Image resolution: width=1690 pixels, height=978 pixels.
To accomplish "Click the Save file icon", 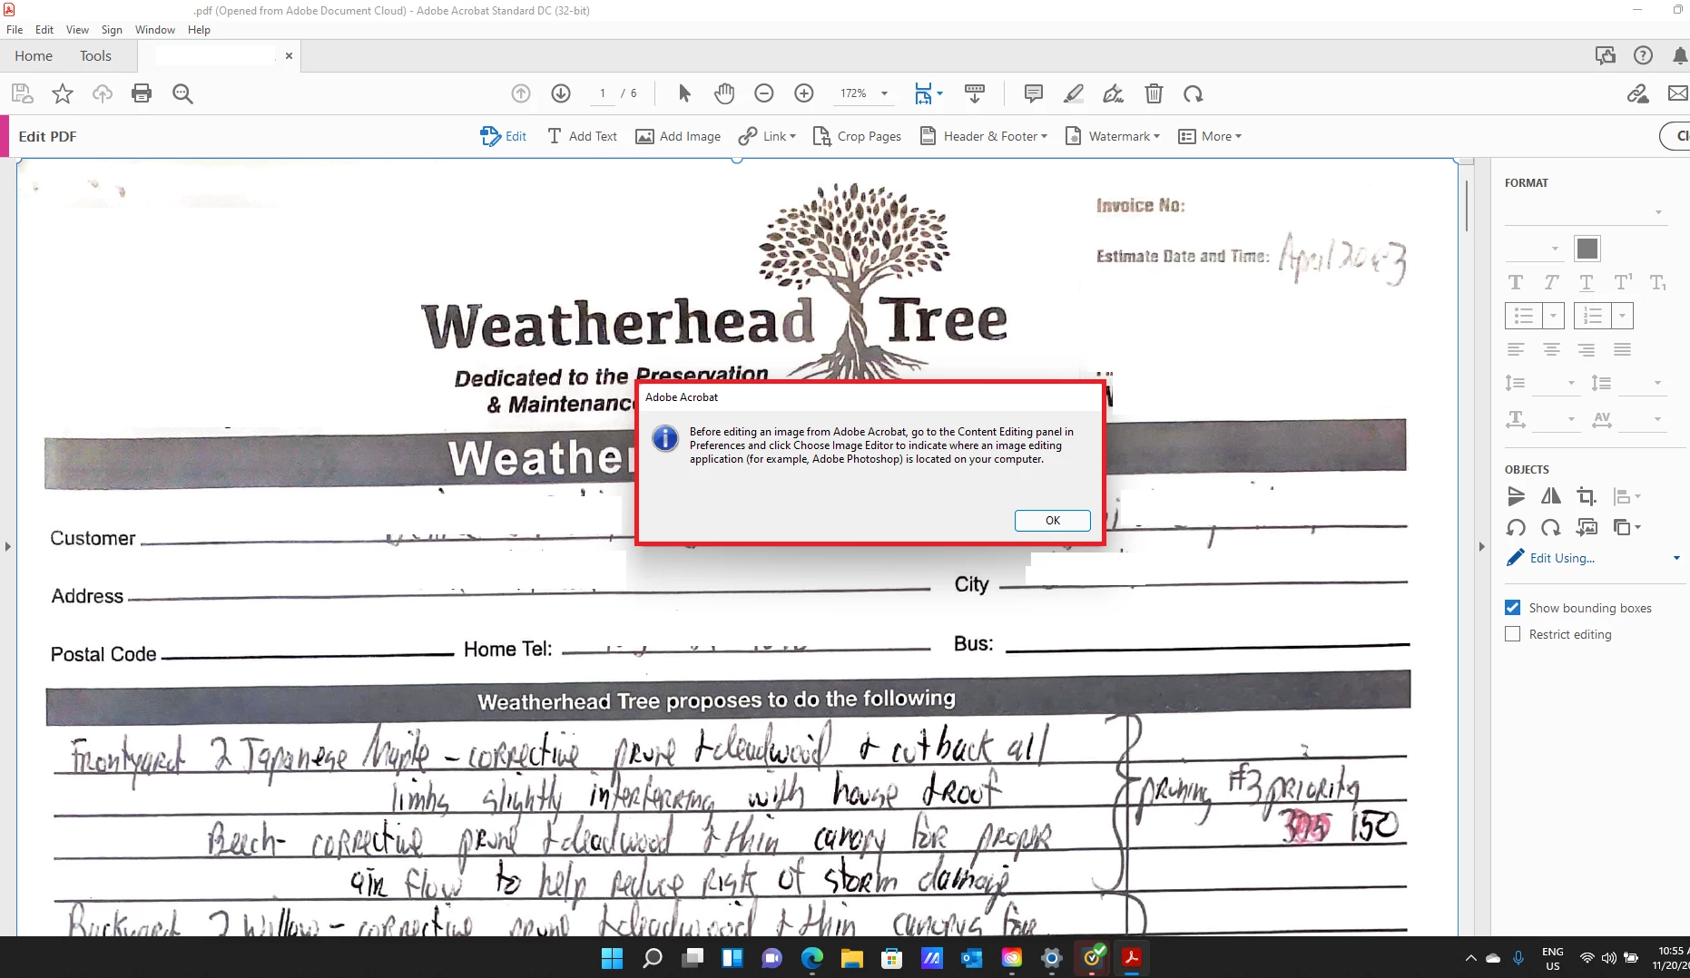I will (x=22, y=93).
